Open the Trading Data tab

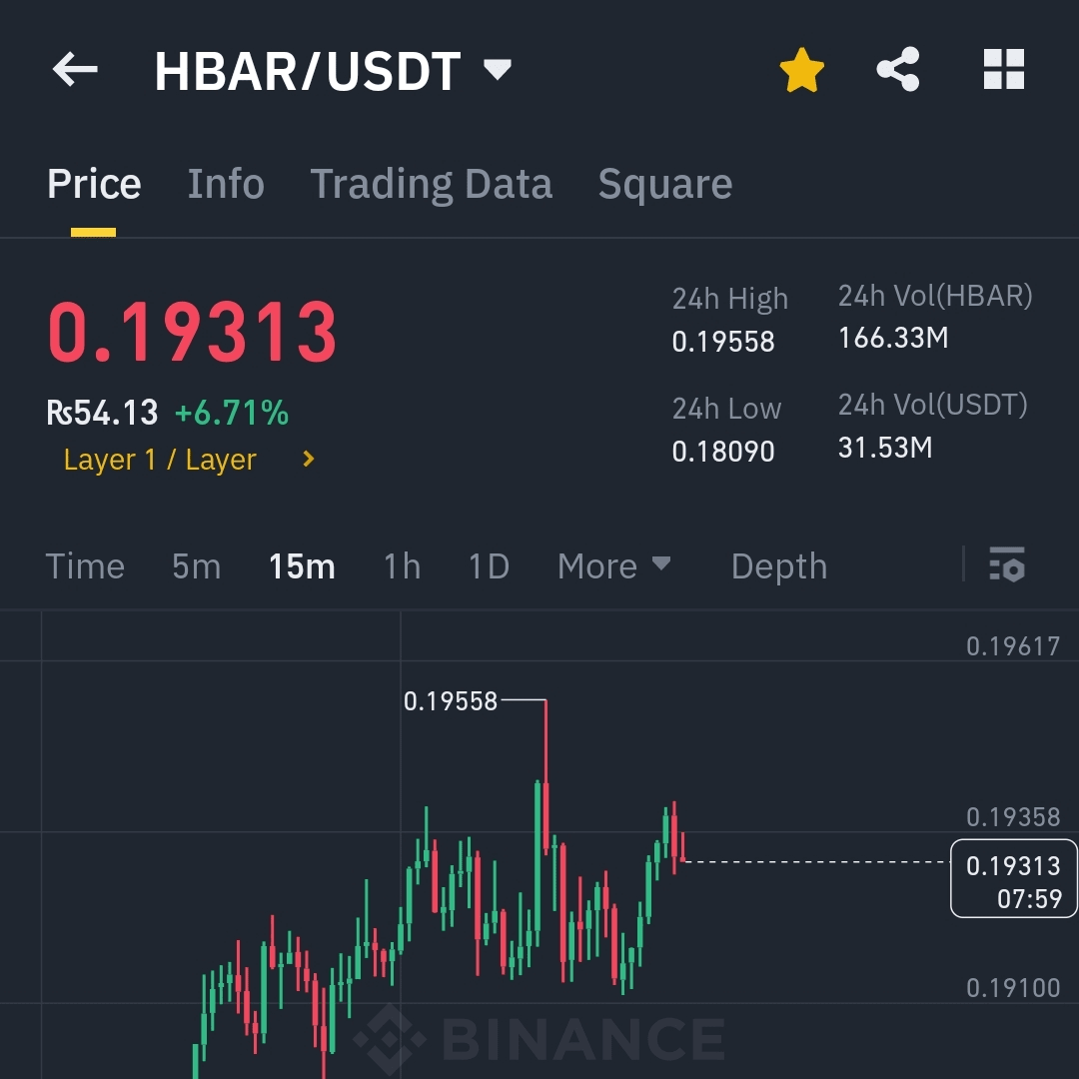click(432, 185)
